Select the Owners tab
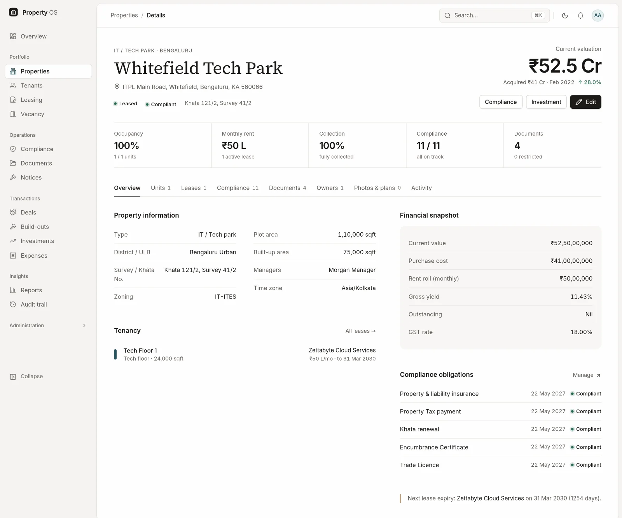 [x=330, y=188]
